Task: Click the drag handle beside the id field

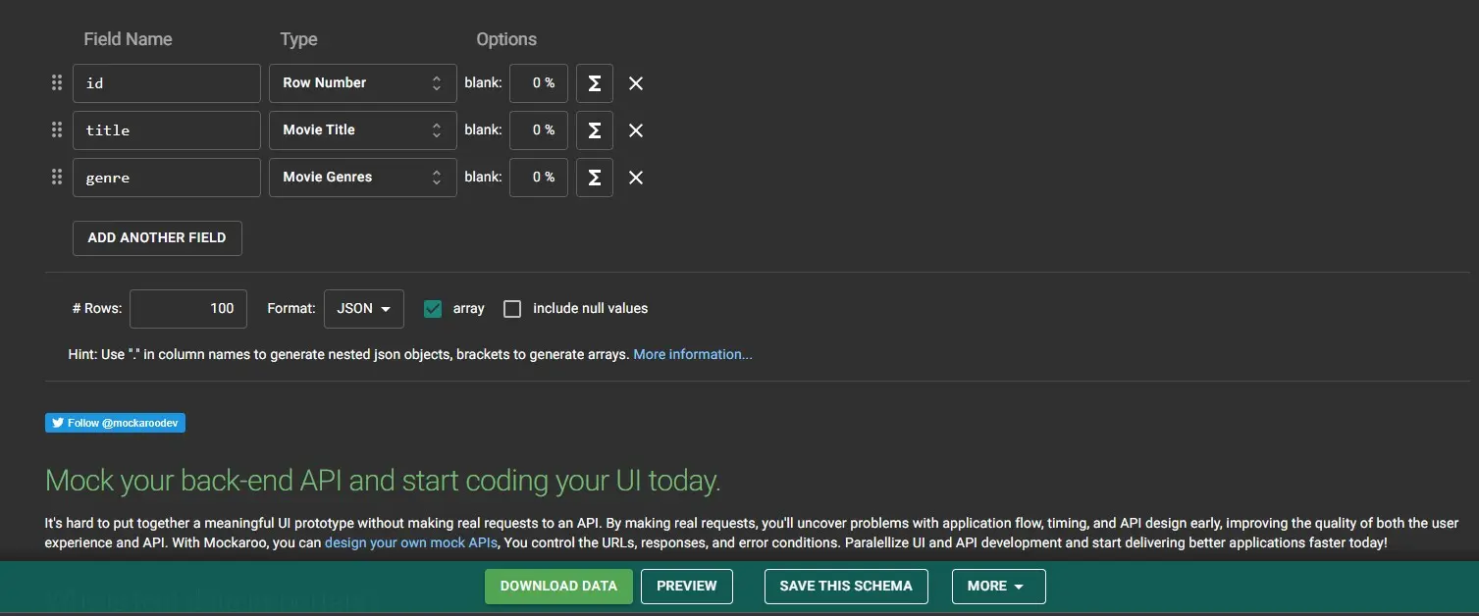Action: point(56,81)
